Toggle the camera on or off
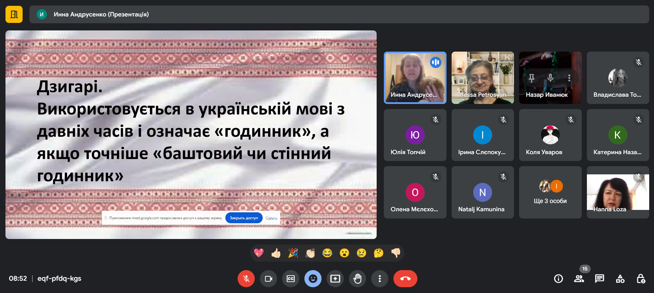654x293 pixels. click(x=268, y=279)
